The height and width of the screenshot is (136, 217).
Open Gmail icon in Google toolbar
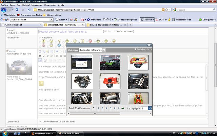click(x=82, y=20)
